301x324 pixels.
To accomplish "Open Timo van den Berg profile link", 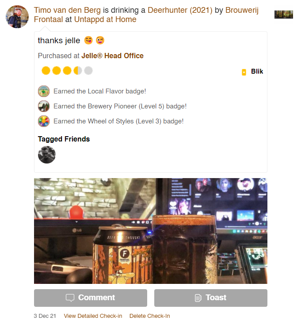I will [x=67, y=10].
